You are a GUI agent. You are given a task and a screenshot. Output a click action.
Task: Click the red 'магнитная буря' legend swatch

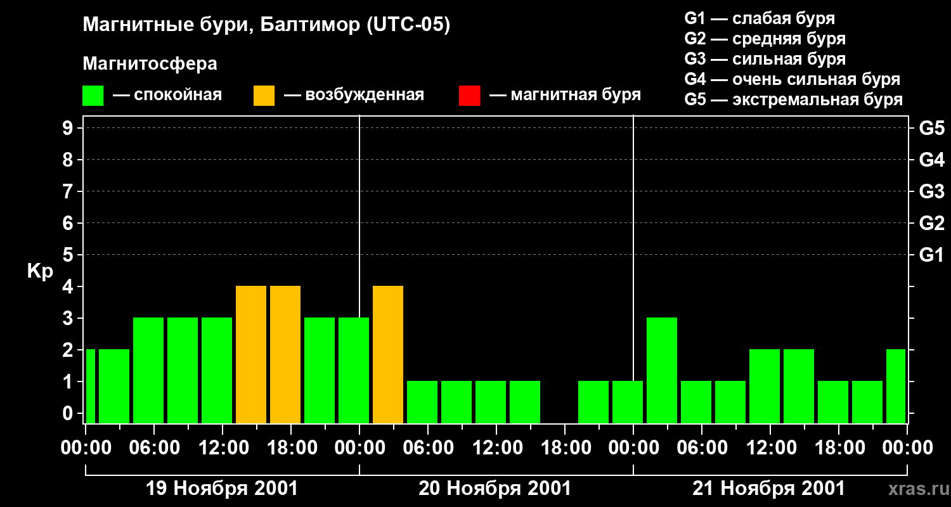coord(469,96)
